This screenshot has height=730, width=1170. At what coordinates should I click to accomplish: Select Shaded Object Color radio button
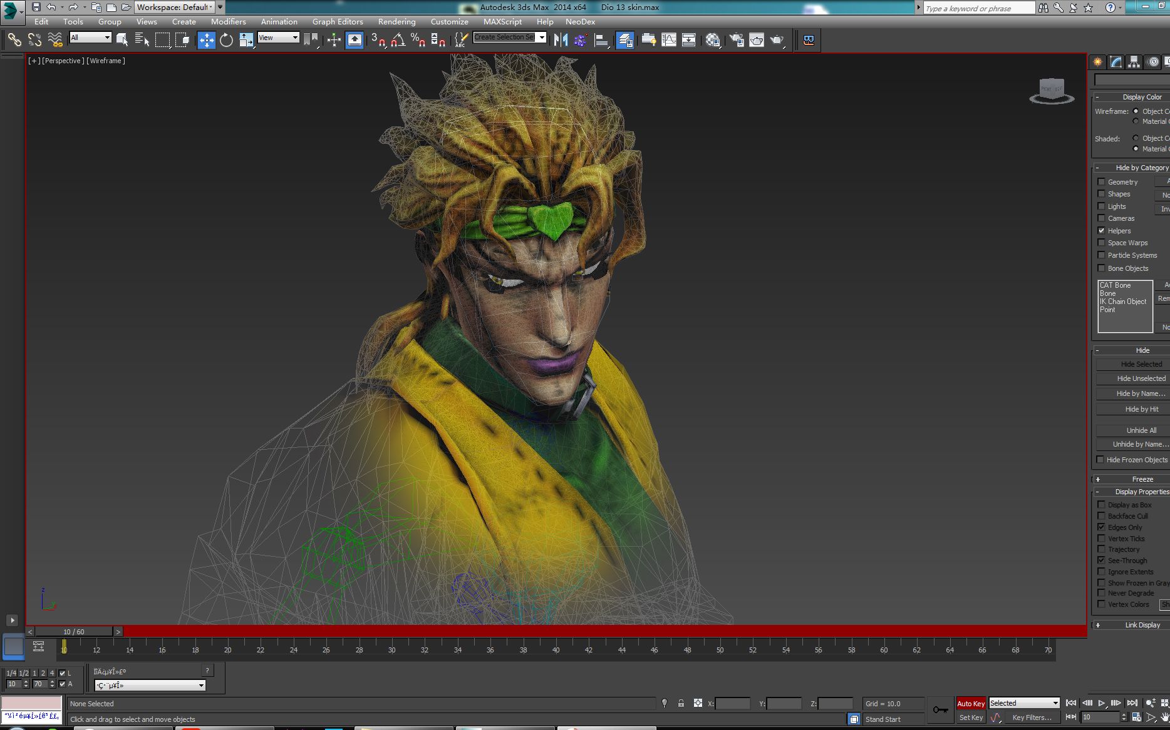click(x=1136, y=138)
